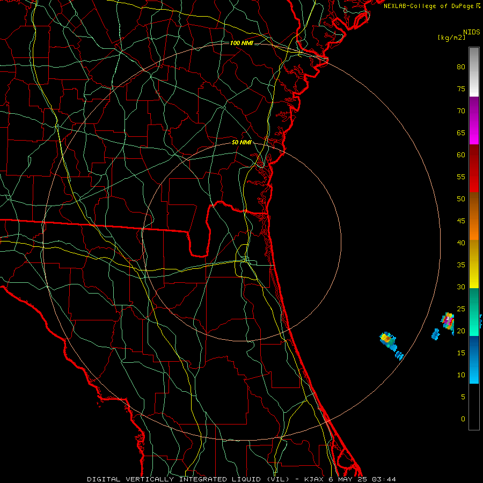Click the 45 value on the scale
This screenshot has width=483, height=483.
[461, 221]
